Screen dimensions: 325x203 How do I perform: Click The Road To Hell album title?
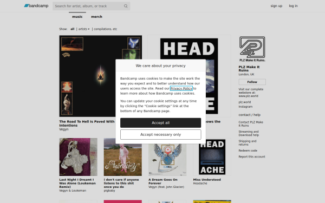87,123
